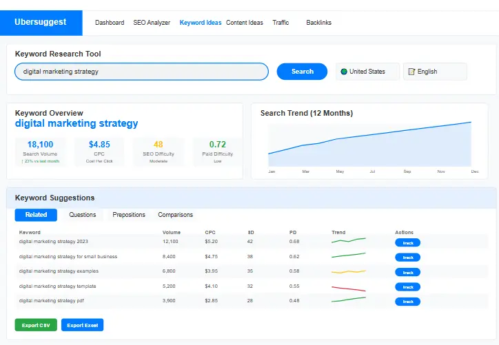Click the Actions column header

click(404, 233)
